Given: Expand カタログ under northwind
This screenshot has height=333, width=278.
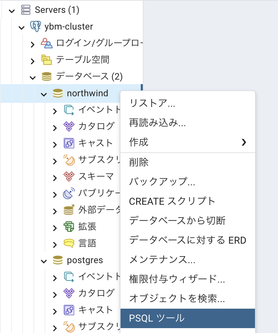Looking at the screenshot, I should 55,128.
